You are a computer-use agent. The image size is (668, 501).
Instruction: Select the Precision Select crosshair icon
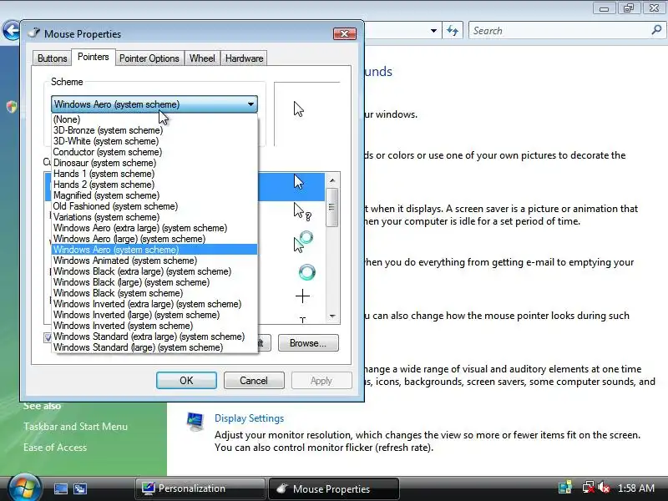(302, 296)
